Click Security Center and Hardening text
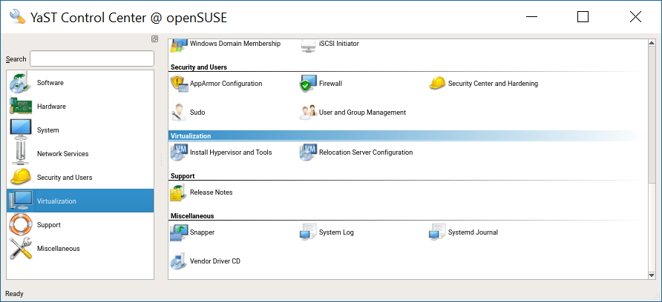This screenshot has height=302, width=662. (x=493, y=84)
